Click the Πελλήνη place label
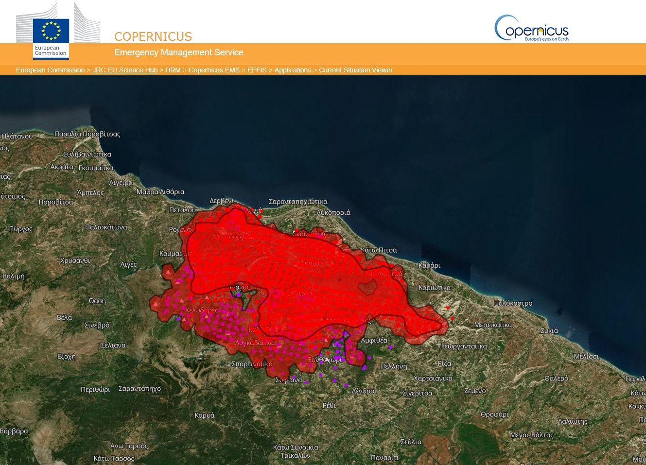646x465 pixels. tap(393, 366)
